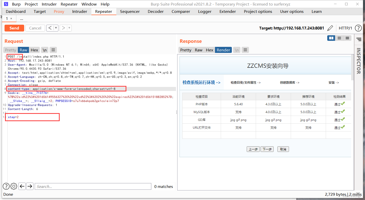This screenshot has height=200, width=365.
Task: Click the request search input field
Action: tap(93, 186)
